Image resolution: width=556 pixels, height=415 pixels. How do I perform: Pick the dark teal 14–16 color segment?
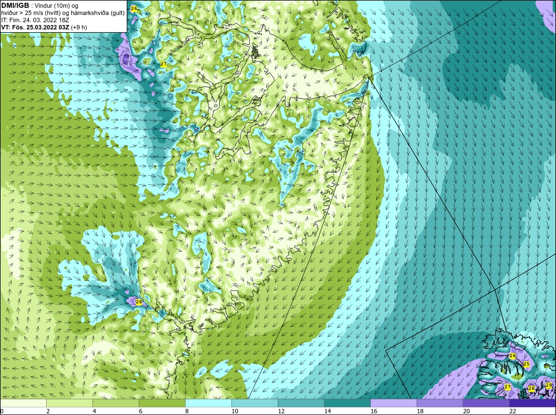348,403
